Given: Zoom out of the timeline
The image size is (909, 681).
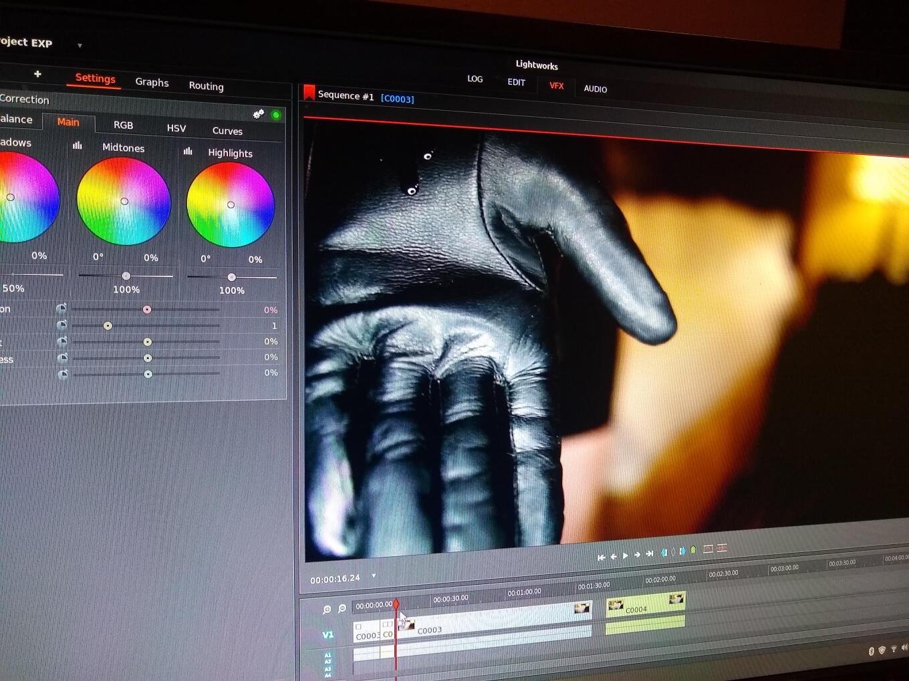Looking at the screenshot, I should tap(342, 608).
